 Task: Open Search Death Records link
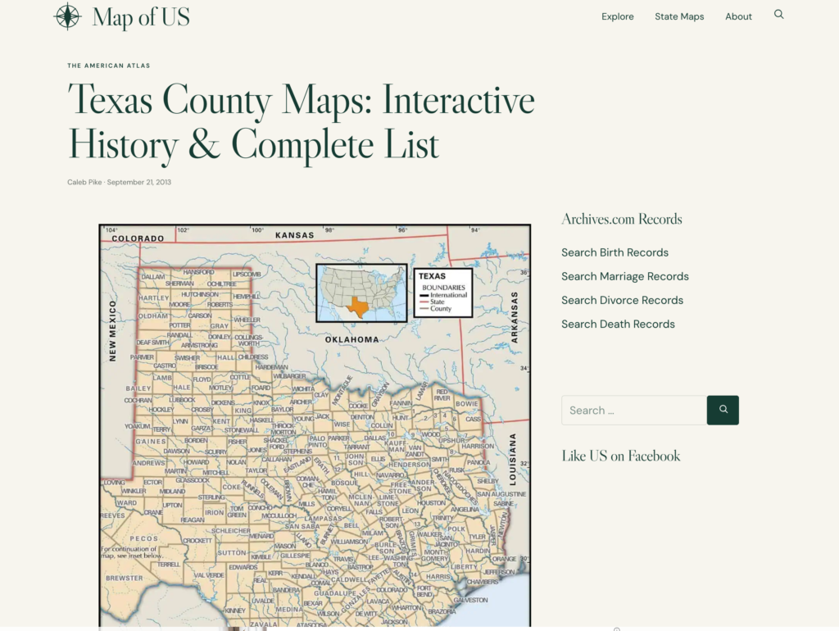coord(618,324)
